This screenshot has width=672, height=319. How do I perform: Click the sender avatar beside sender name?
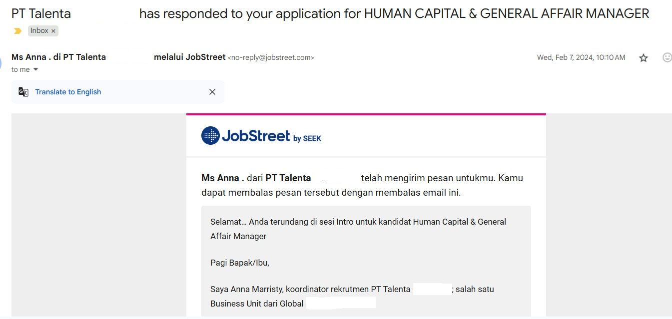1,62
